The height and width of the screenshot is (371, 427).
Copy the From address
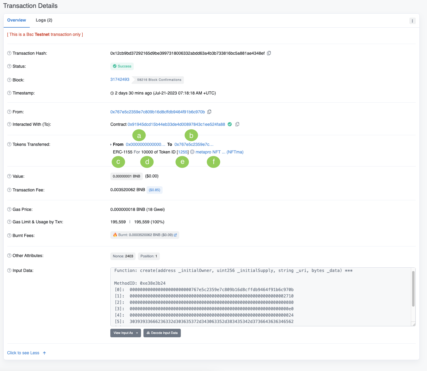209,112
